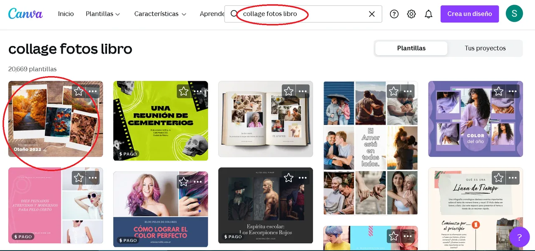Switch to the Plantillas tab
535x251 pixels.
411,48
